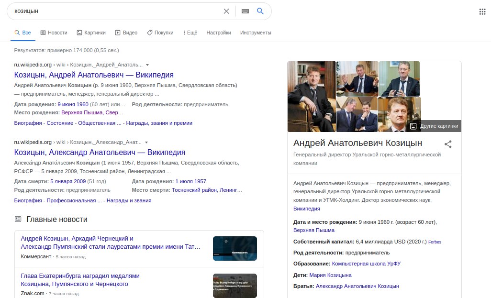Click the Верхняя Пышма link in knowledge panel
Image resolution: width=491 pixels, height=298 pixels.
314,230
